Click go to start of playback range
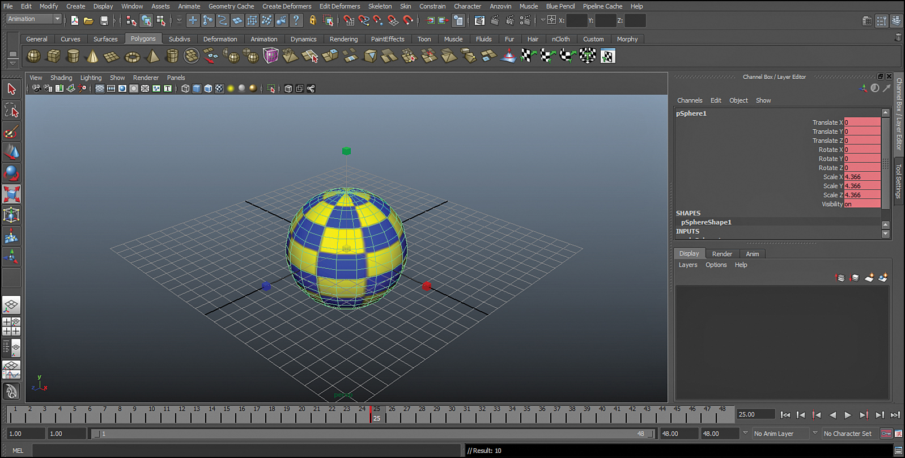Viewport: 905px width, 458px height. [785, 415]
